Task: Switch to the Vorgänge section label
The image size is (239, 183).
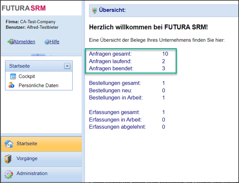Action: (x=27, y=159)
